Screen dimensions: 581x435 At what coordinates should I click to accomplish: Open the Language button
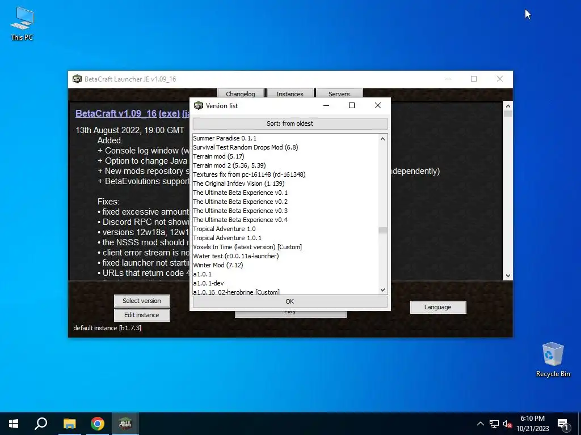coord(438,307)
